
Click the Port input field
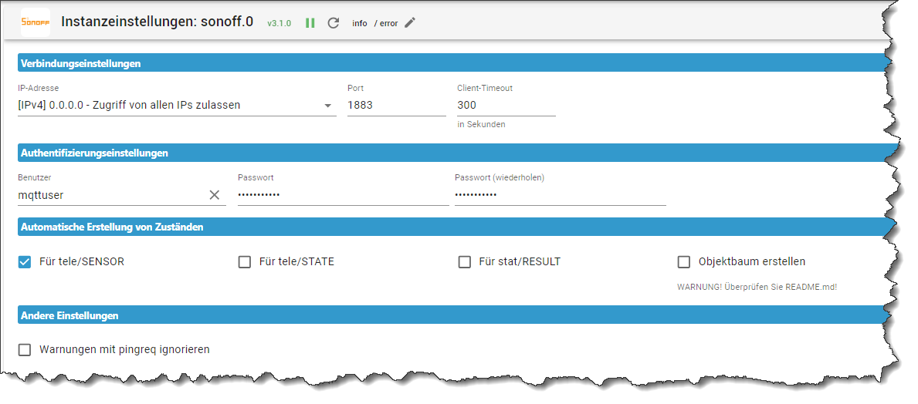click(396, 105)
